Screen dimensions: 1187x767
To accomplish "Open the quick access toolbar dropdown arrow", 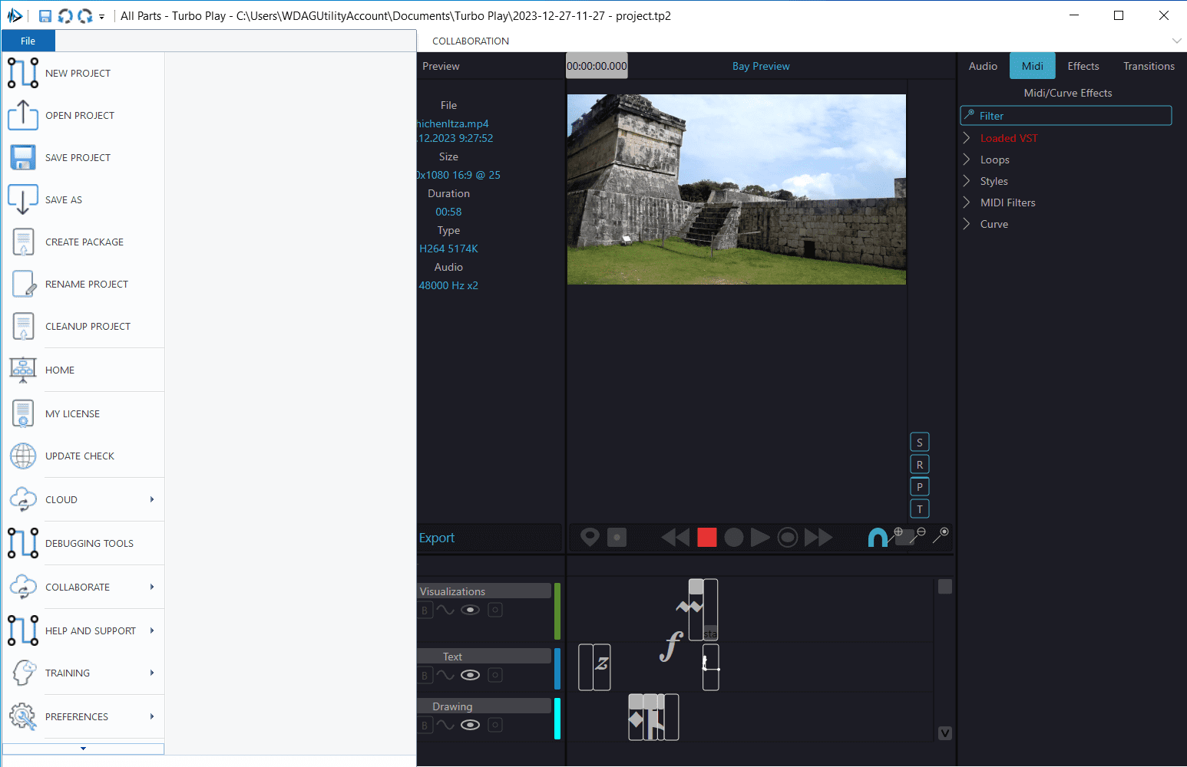I will [x=101, y=17].
